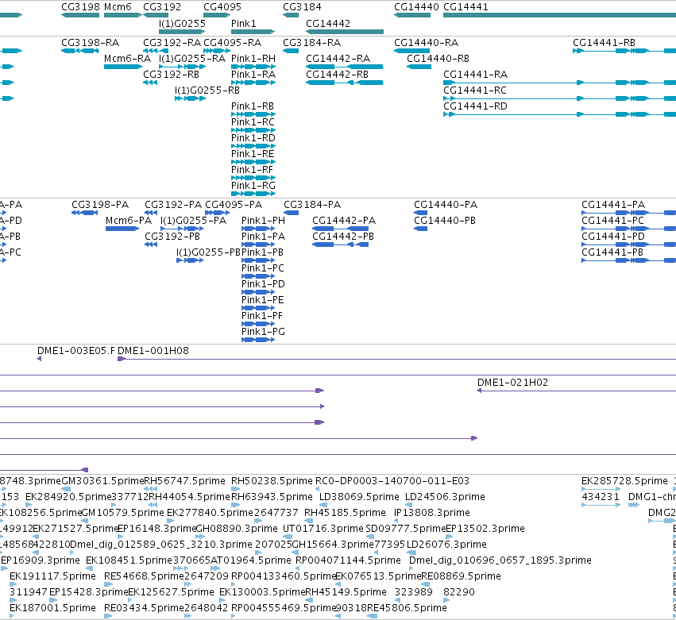The image size is (676, 620).
Task: Click the Pink1 gene label
Action: [243, 23]
